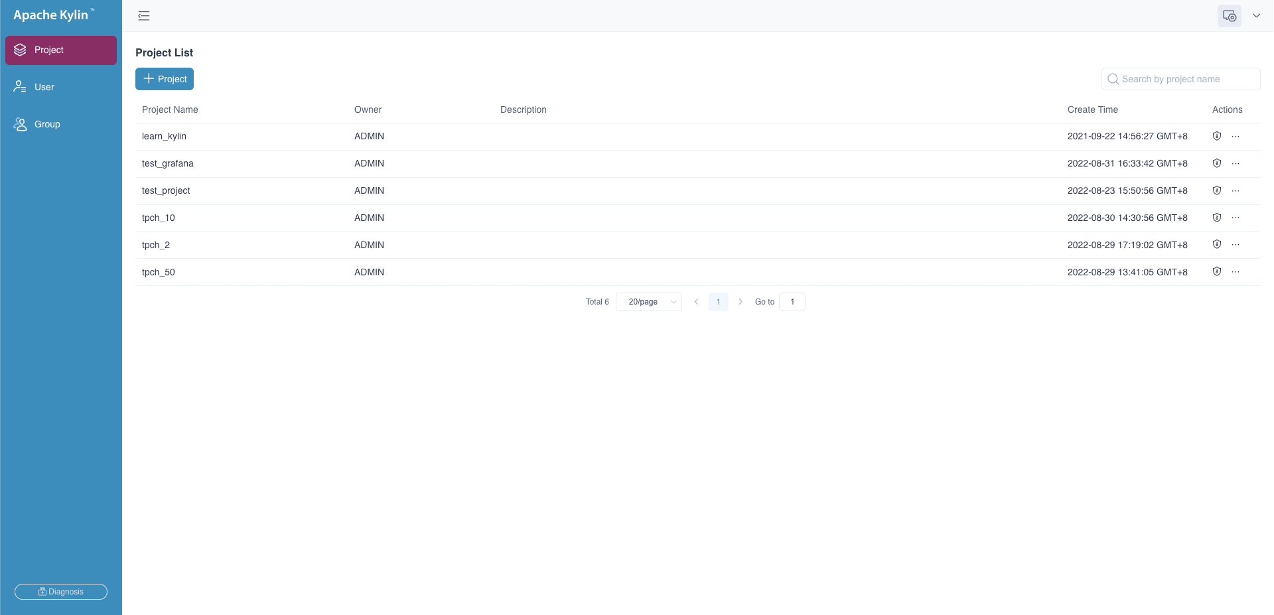
Task: Open the Diagnosis button at bottom left
Action: pos(61,592)
